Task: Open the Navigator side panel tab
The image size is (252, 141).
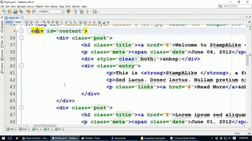Action: 2,26
